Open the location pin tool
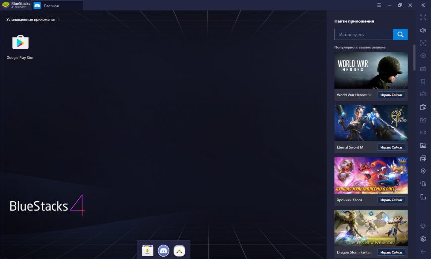This screenshot has height=259, width=431. click(423, 171)
